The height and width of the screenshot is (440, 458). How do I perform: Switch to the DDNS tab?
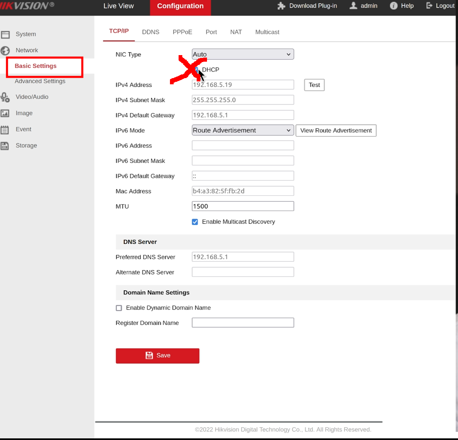pyautogui.click(x=151, y=32)
